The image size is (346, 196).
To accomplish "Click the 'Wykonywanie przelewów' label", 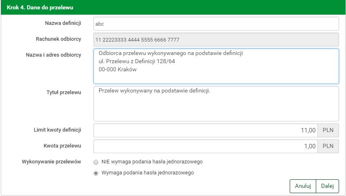I will click(51, 162).
